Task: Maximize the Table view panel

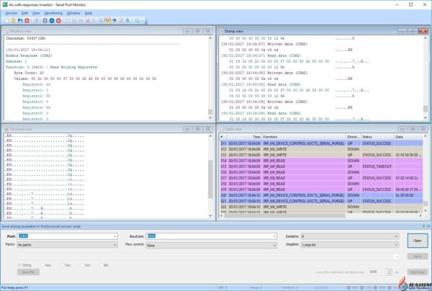Action: (x=413, y=129)
